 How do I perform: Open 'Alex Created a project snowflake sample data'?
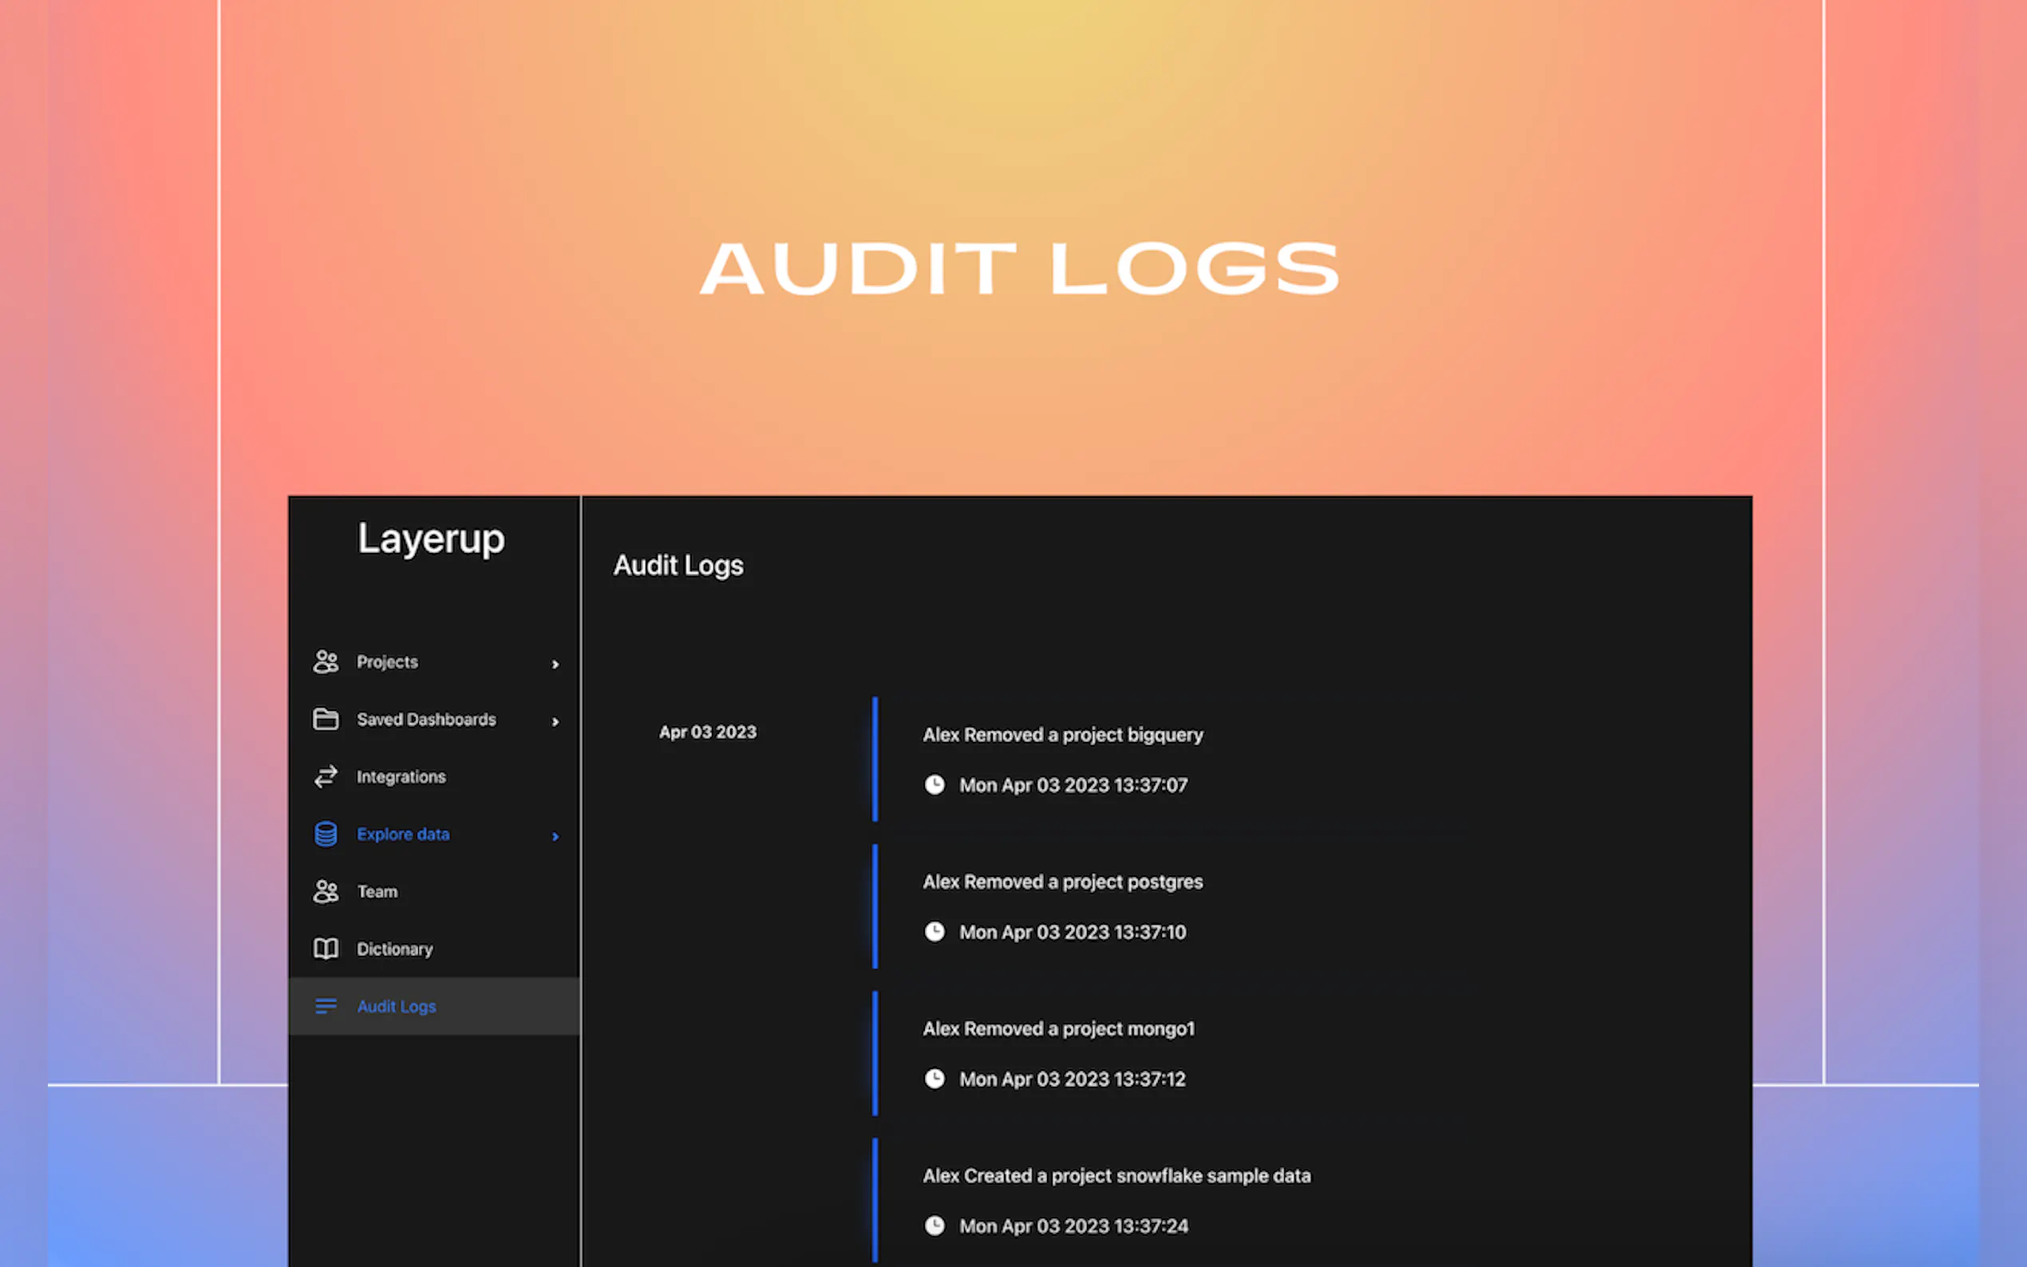click(x=1116, y=1176)
